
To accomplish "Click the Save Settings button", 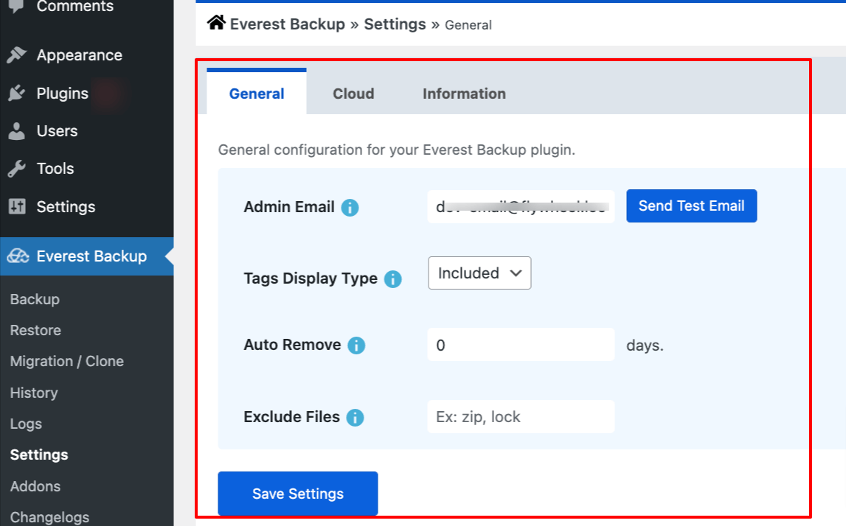I will (297, 494).
